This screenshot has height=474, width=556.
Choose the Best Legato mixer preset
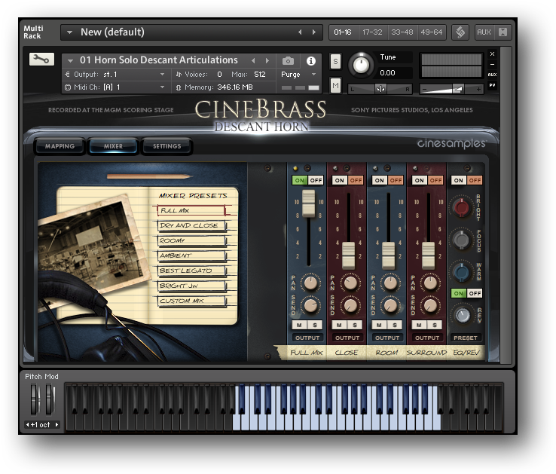click(191, 271)
